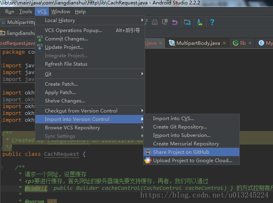Click the VCS update arrow icon in menu
The height and width of the screenshot is (203, 273).
point(40,47)
